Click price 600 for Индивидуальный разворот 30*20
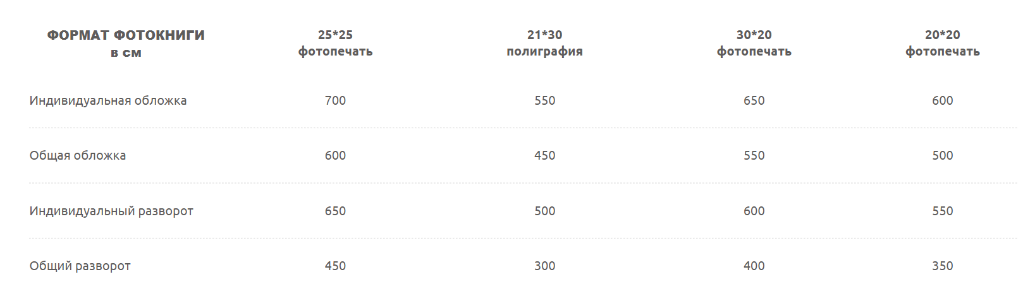The height and width of the screenshot is (308, 1023). pyautogui.click(x=754, y=211)
